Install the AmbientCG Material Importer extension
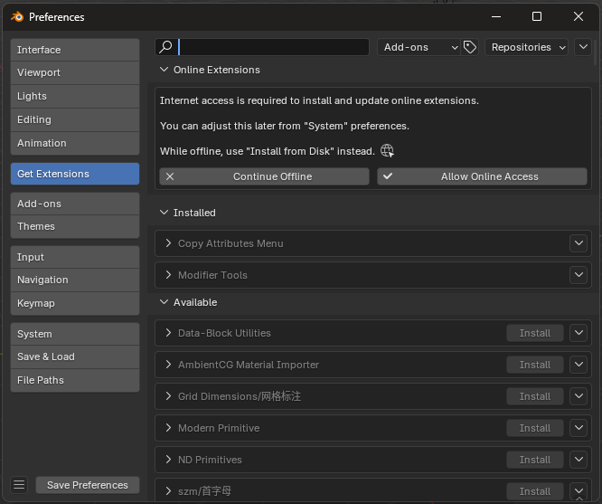Screen dimensions: 602x504 (534, 365)
